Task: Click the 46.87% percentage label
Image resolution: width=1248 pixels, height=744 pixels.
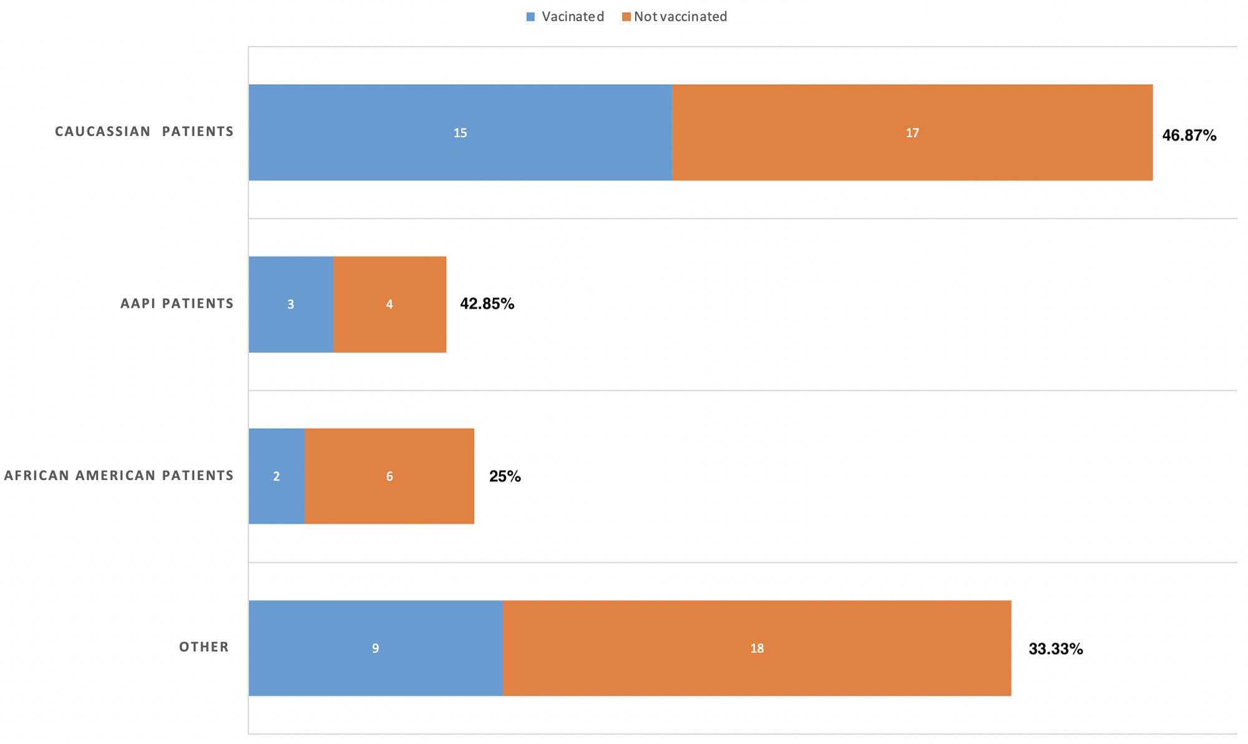Action: (x=1189, y=135)
